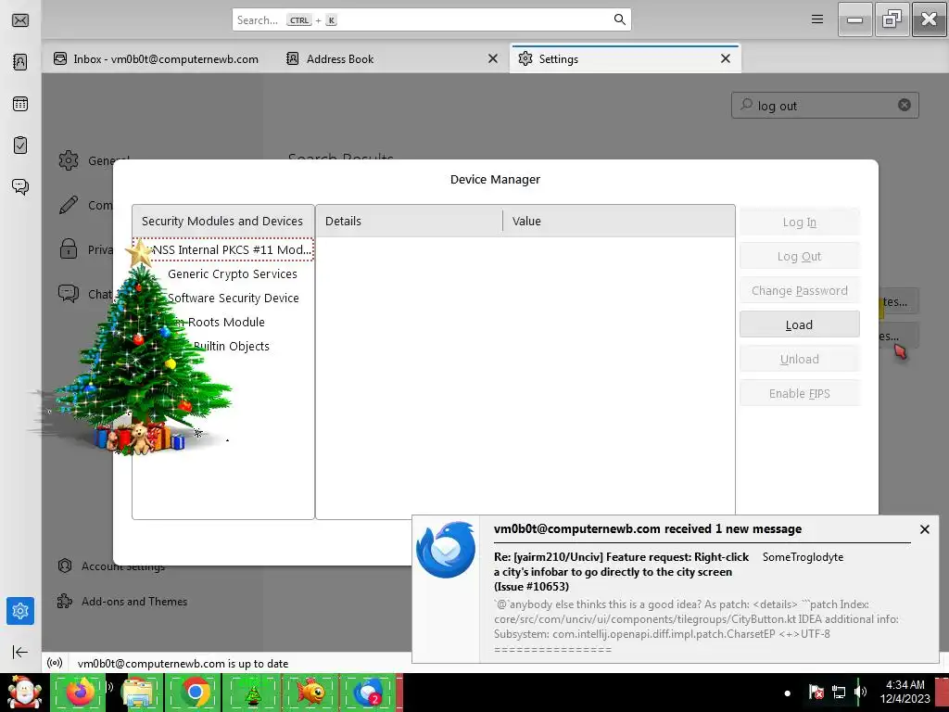This screenshot has width=949, height=712.
Task: Launch Google Chrome from the taskbar
Action: click(195, 692)
